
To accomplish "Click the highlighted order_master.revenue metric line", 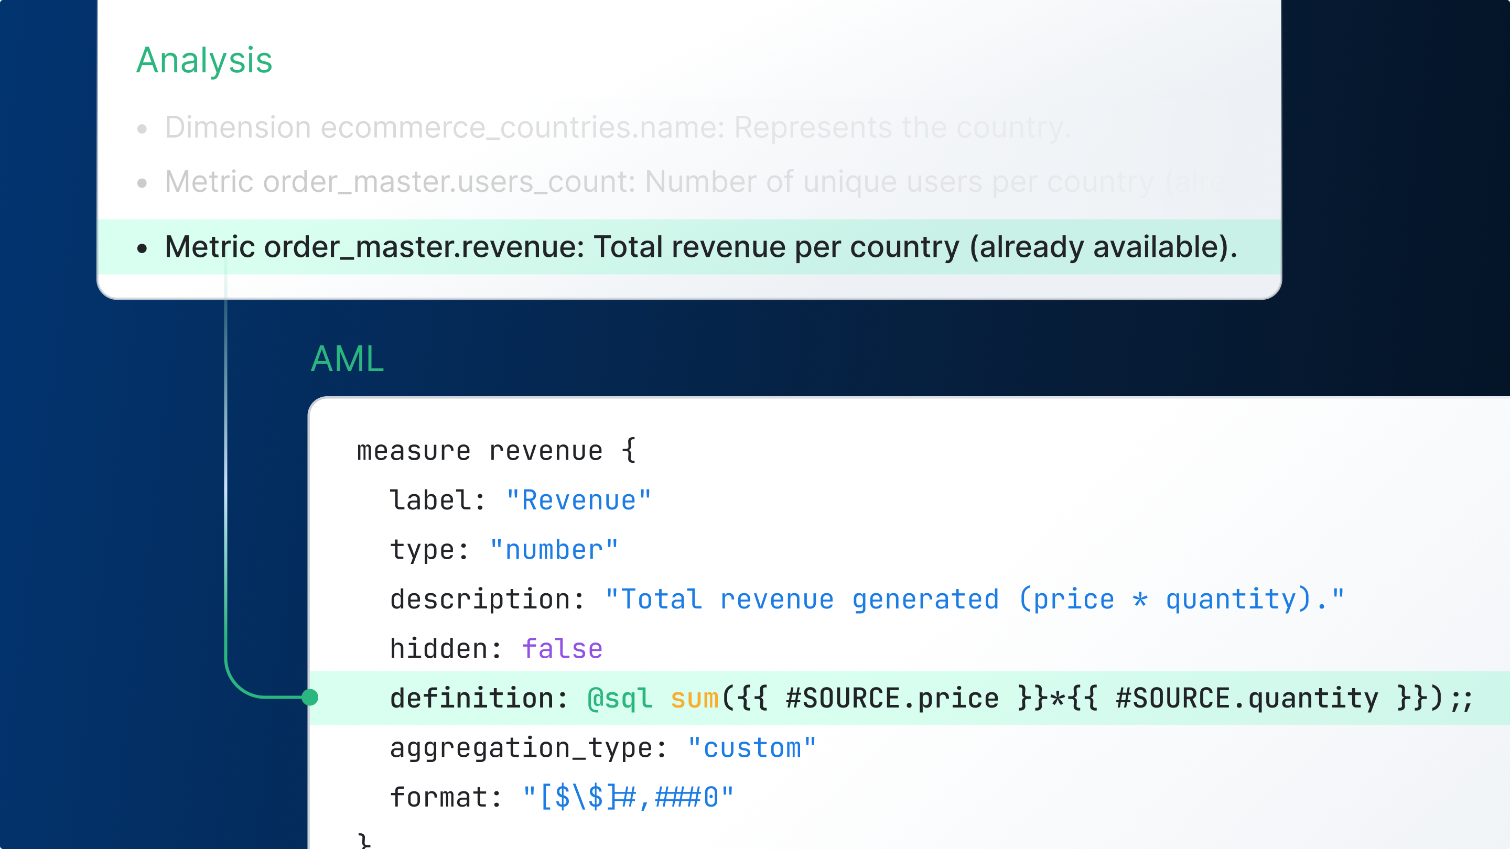I will [700, 247].
